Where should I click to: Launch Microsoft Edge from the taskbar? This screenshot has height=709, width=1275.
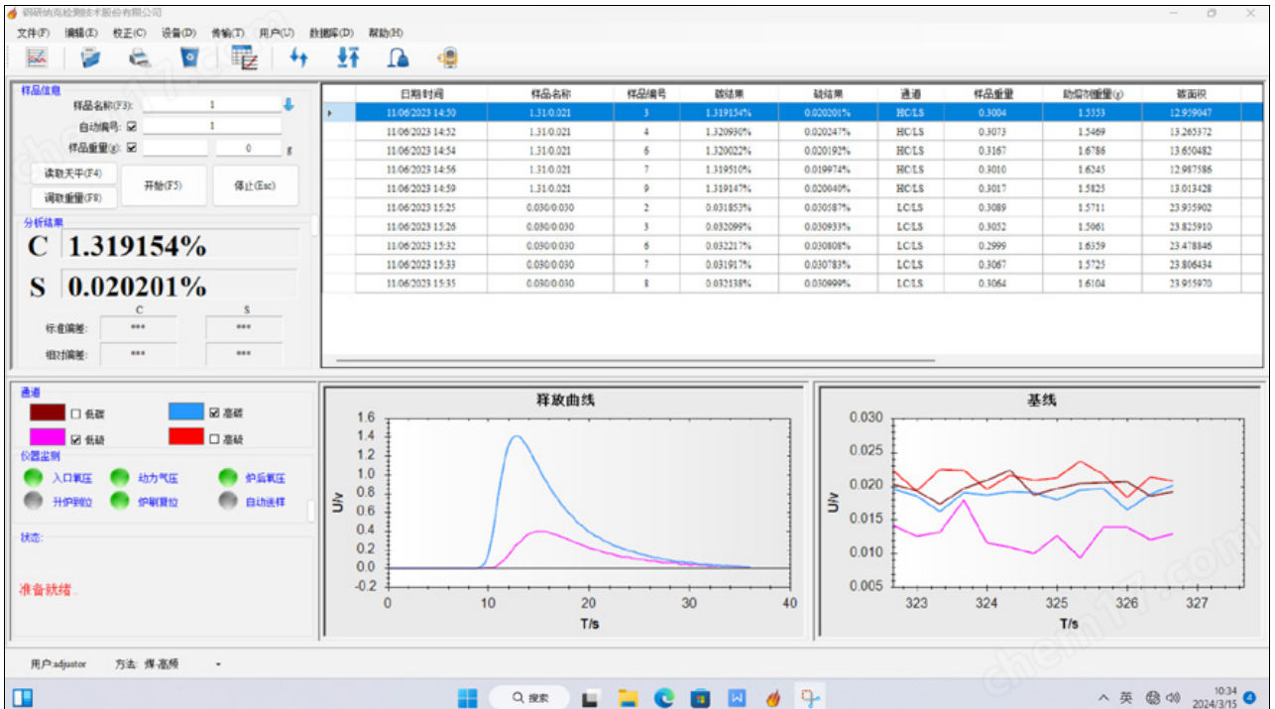664,698
